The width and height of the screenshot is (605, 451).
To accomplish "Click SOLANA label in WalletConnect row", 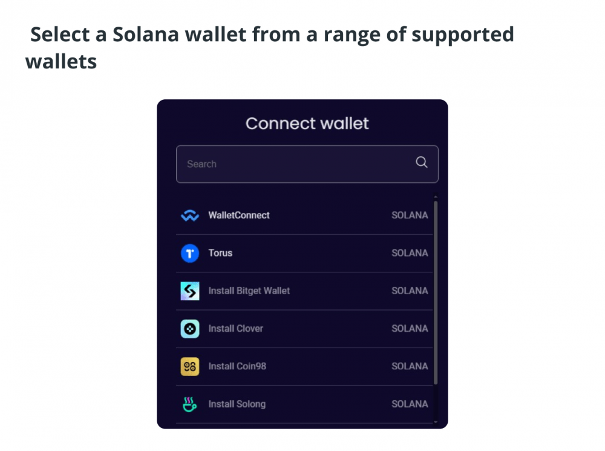I will click(410, 216).
